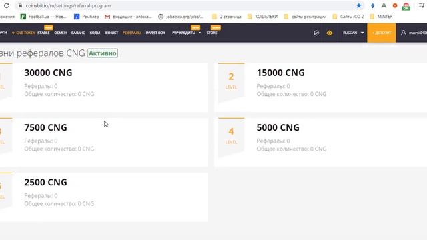Open the grey triangle extension icon
427x240 pixels.
(384, 5)
